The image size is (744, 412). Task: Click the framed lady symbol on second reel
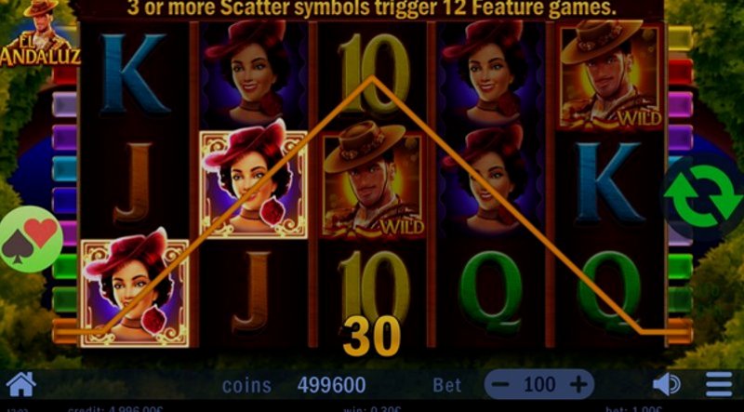click(253, 184)
